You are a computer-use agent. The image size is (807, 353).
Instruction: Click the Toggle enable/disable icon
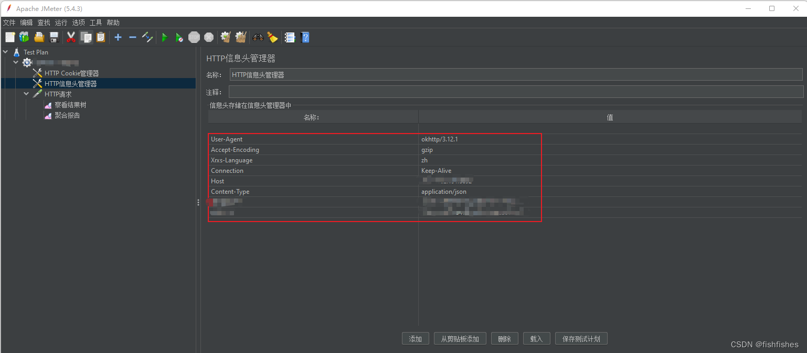(147, 37)
